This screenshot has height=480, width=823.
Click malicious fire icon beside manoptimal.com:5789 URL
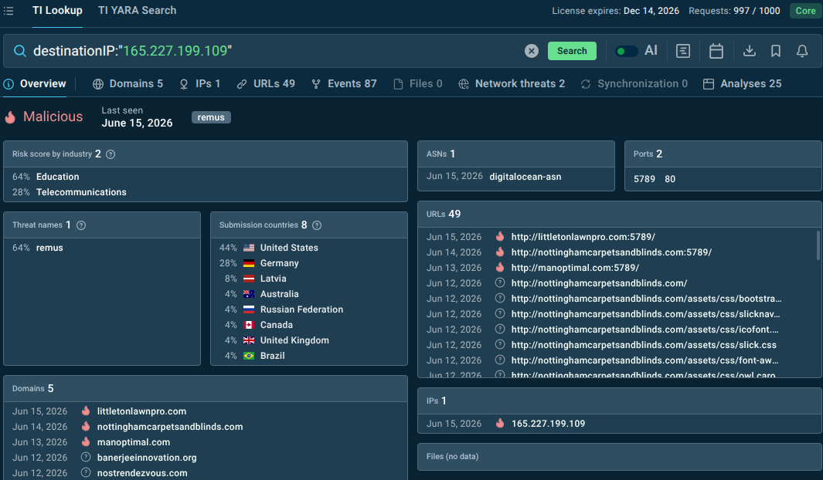coord(500,268)
